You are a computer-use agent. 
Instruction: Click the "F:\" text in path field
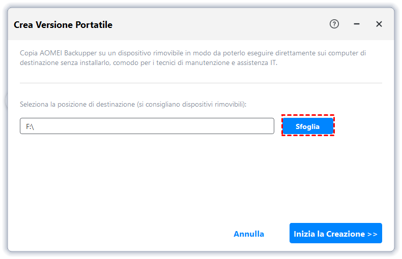(x=30, y=126)
